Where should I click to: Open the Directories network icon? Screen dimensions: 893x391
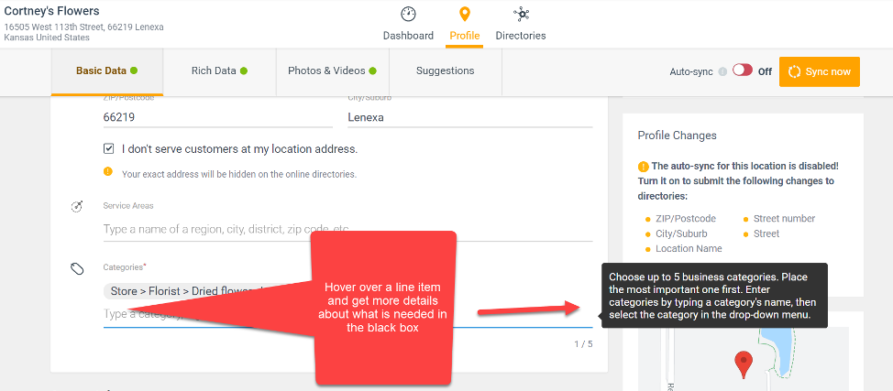[x=520, y=15]
